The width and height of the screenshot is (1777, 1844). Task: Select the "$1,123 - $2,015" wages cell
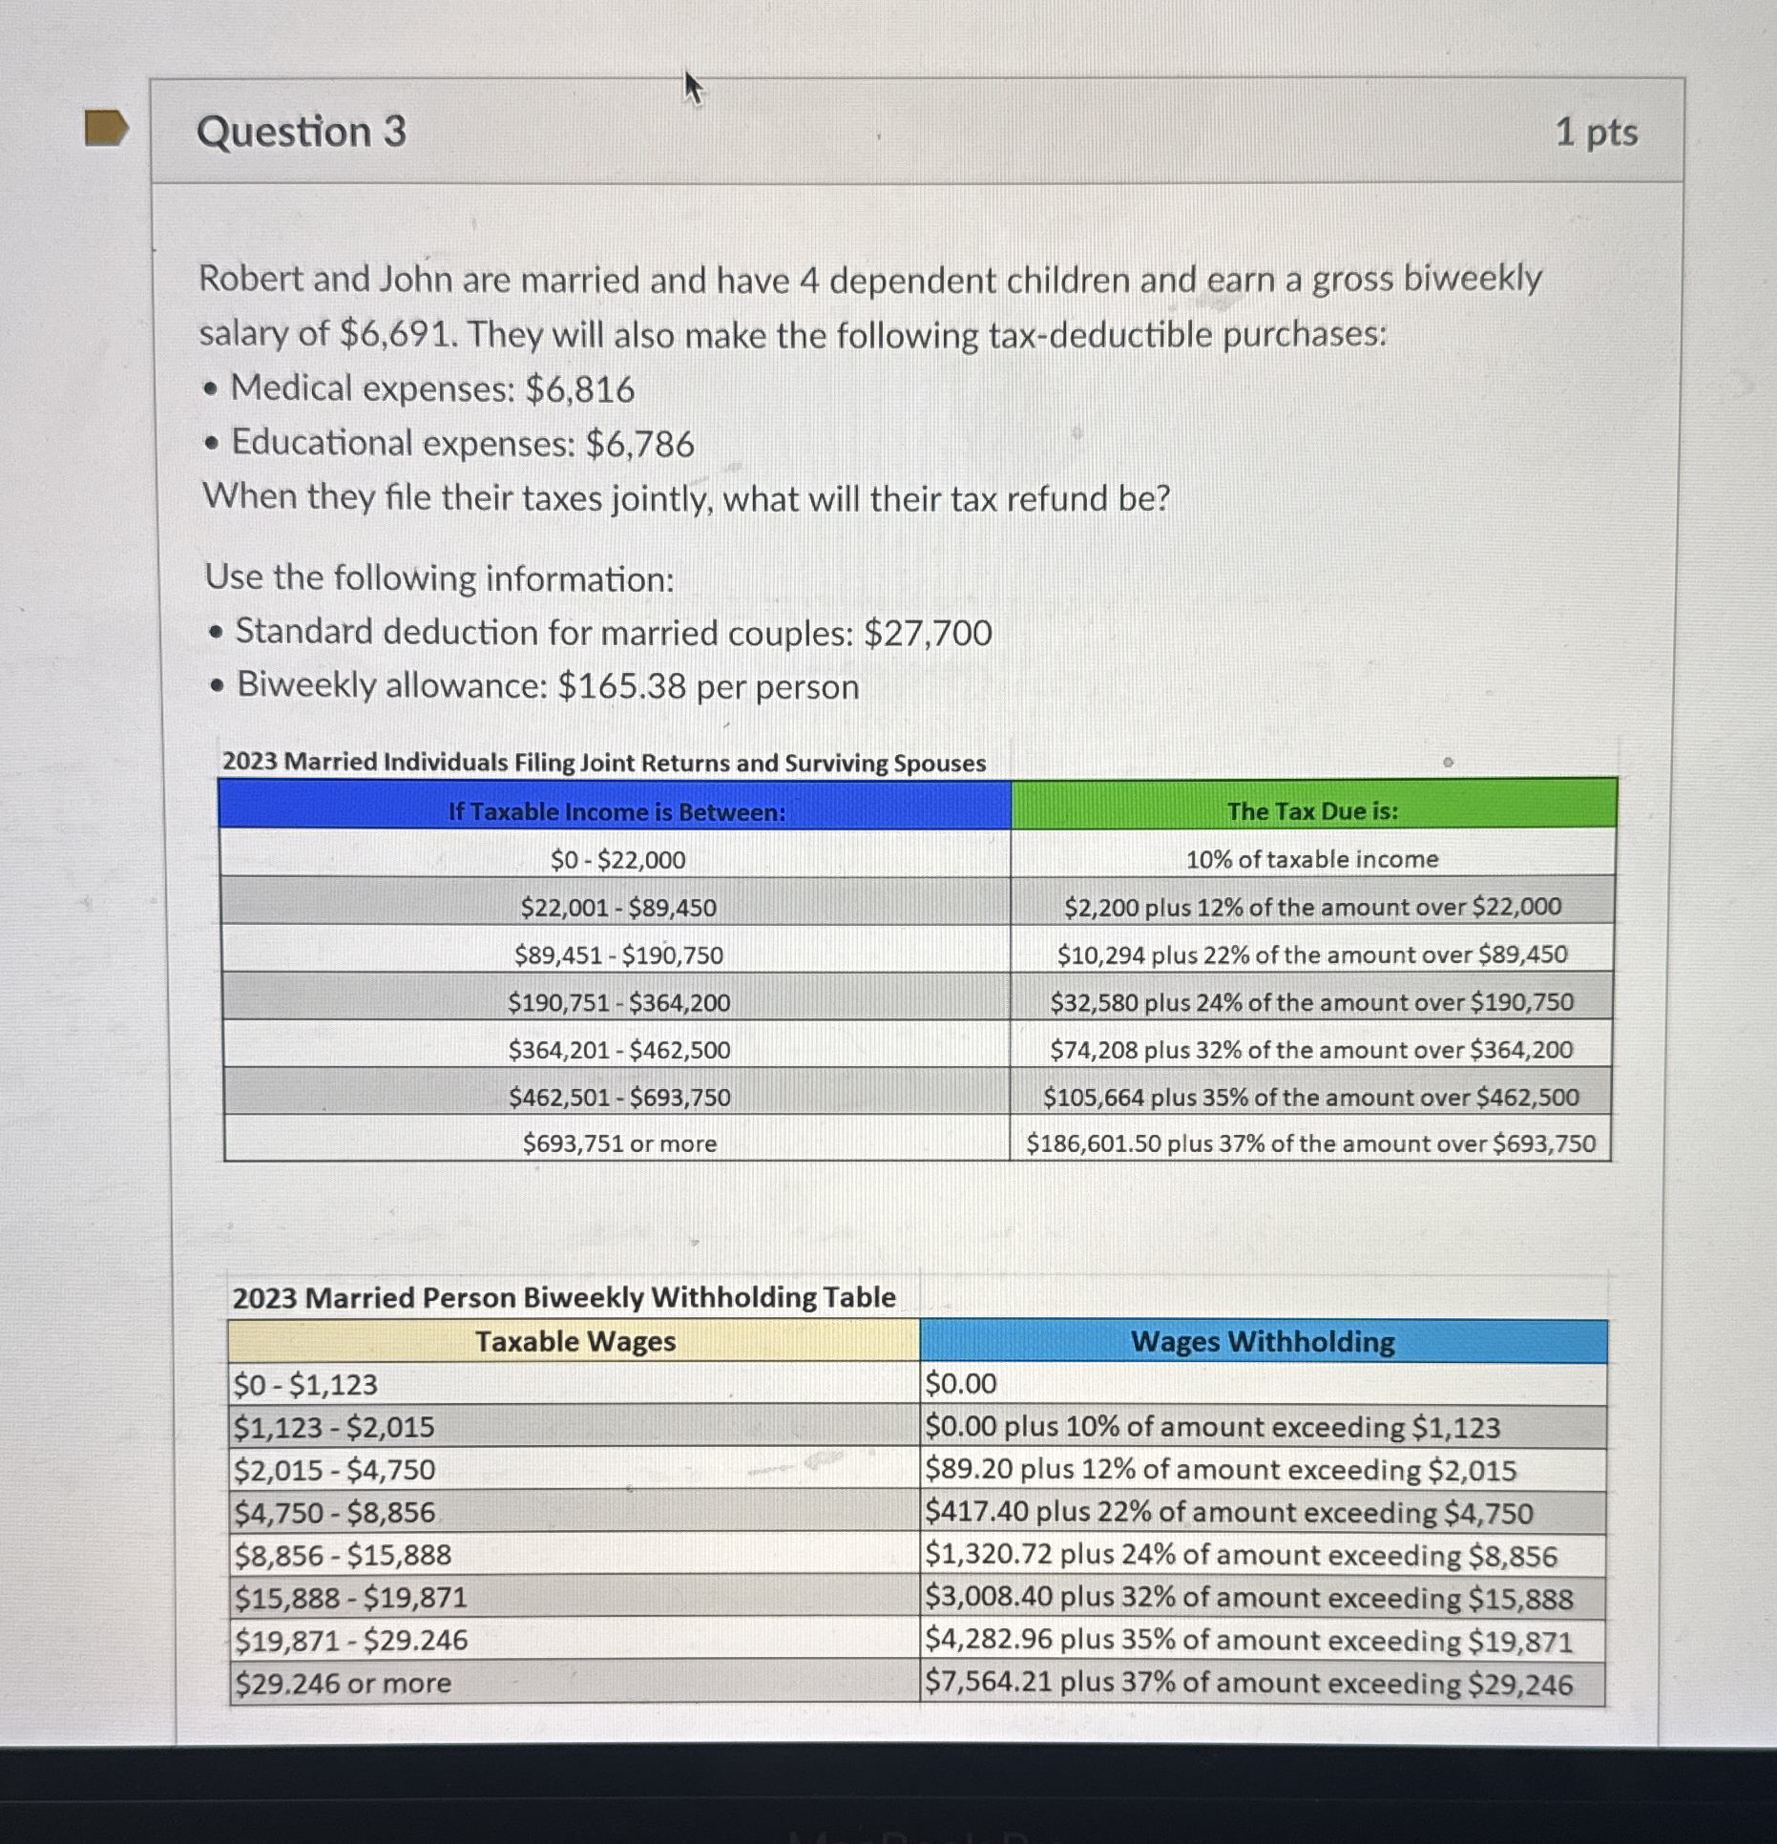575,1427
